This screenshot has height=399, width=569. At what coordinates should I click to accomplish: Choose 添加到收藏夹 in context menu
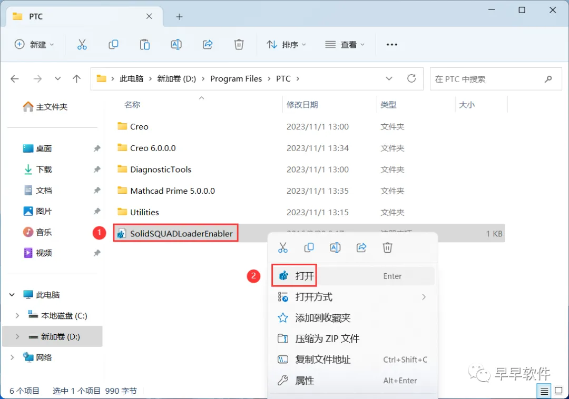352,318
